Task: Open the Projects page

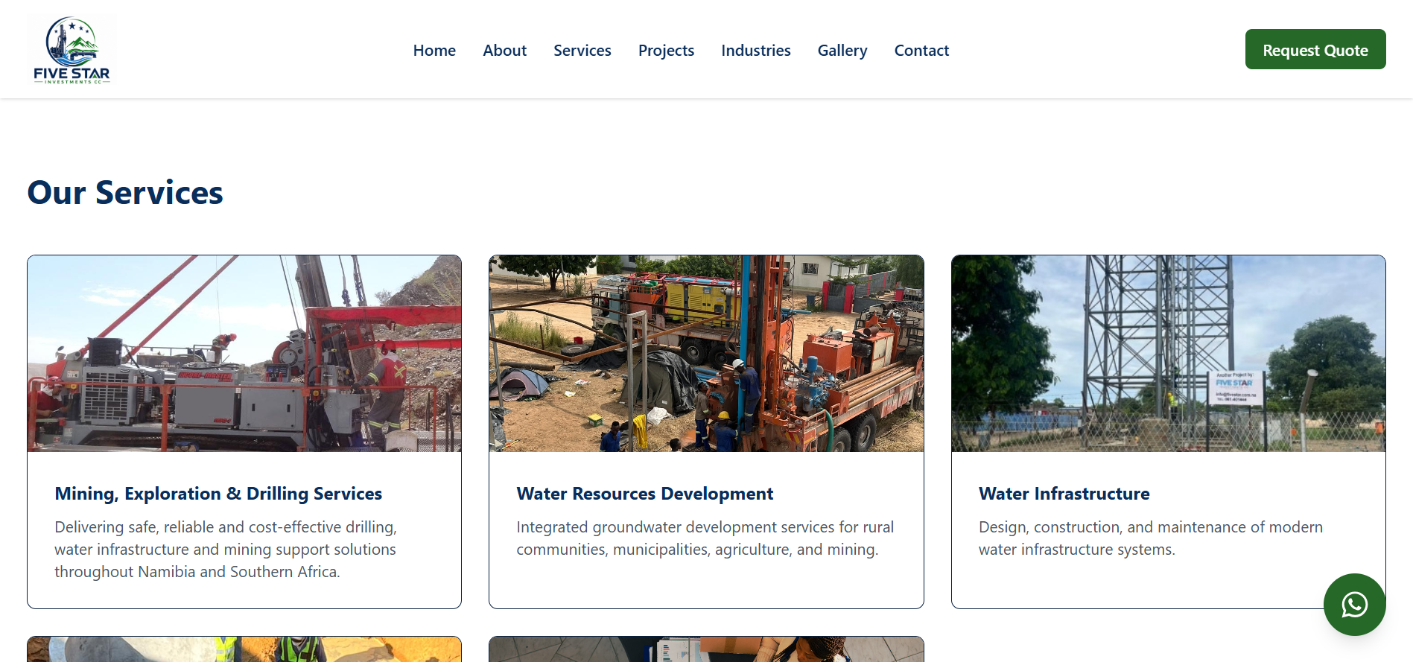Action: tap(666, 51)
